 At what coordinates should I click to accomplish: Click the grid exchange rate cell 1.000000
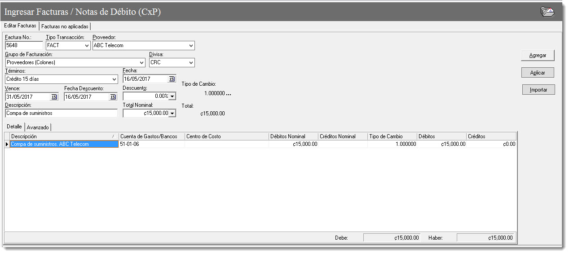click(392, 144)
